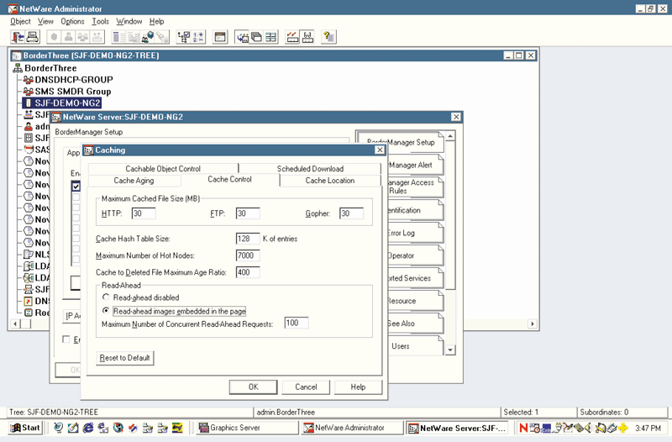672x442 pixels.
Task: Click the key and lock rights toolbar icon
Action: coord(162,37)
